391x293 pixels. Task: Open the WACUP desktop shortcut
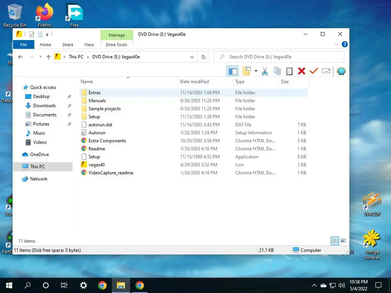point(372,204)
